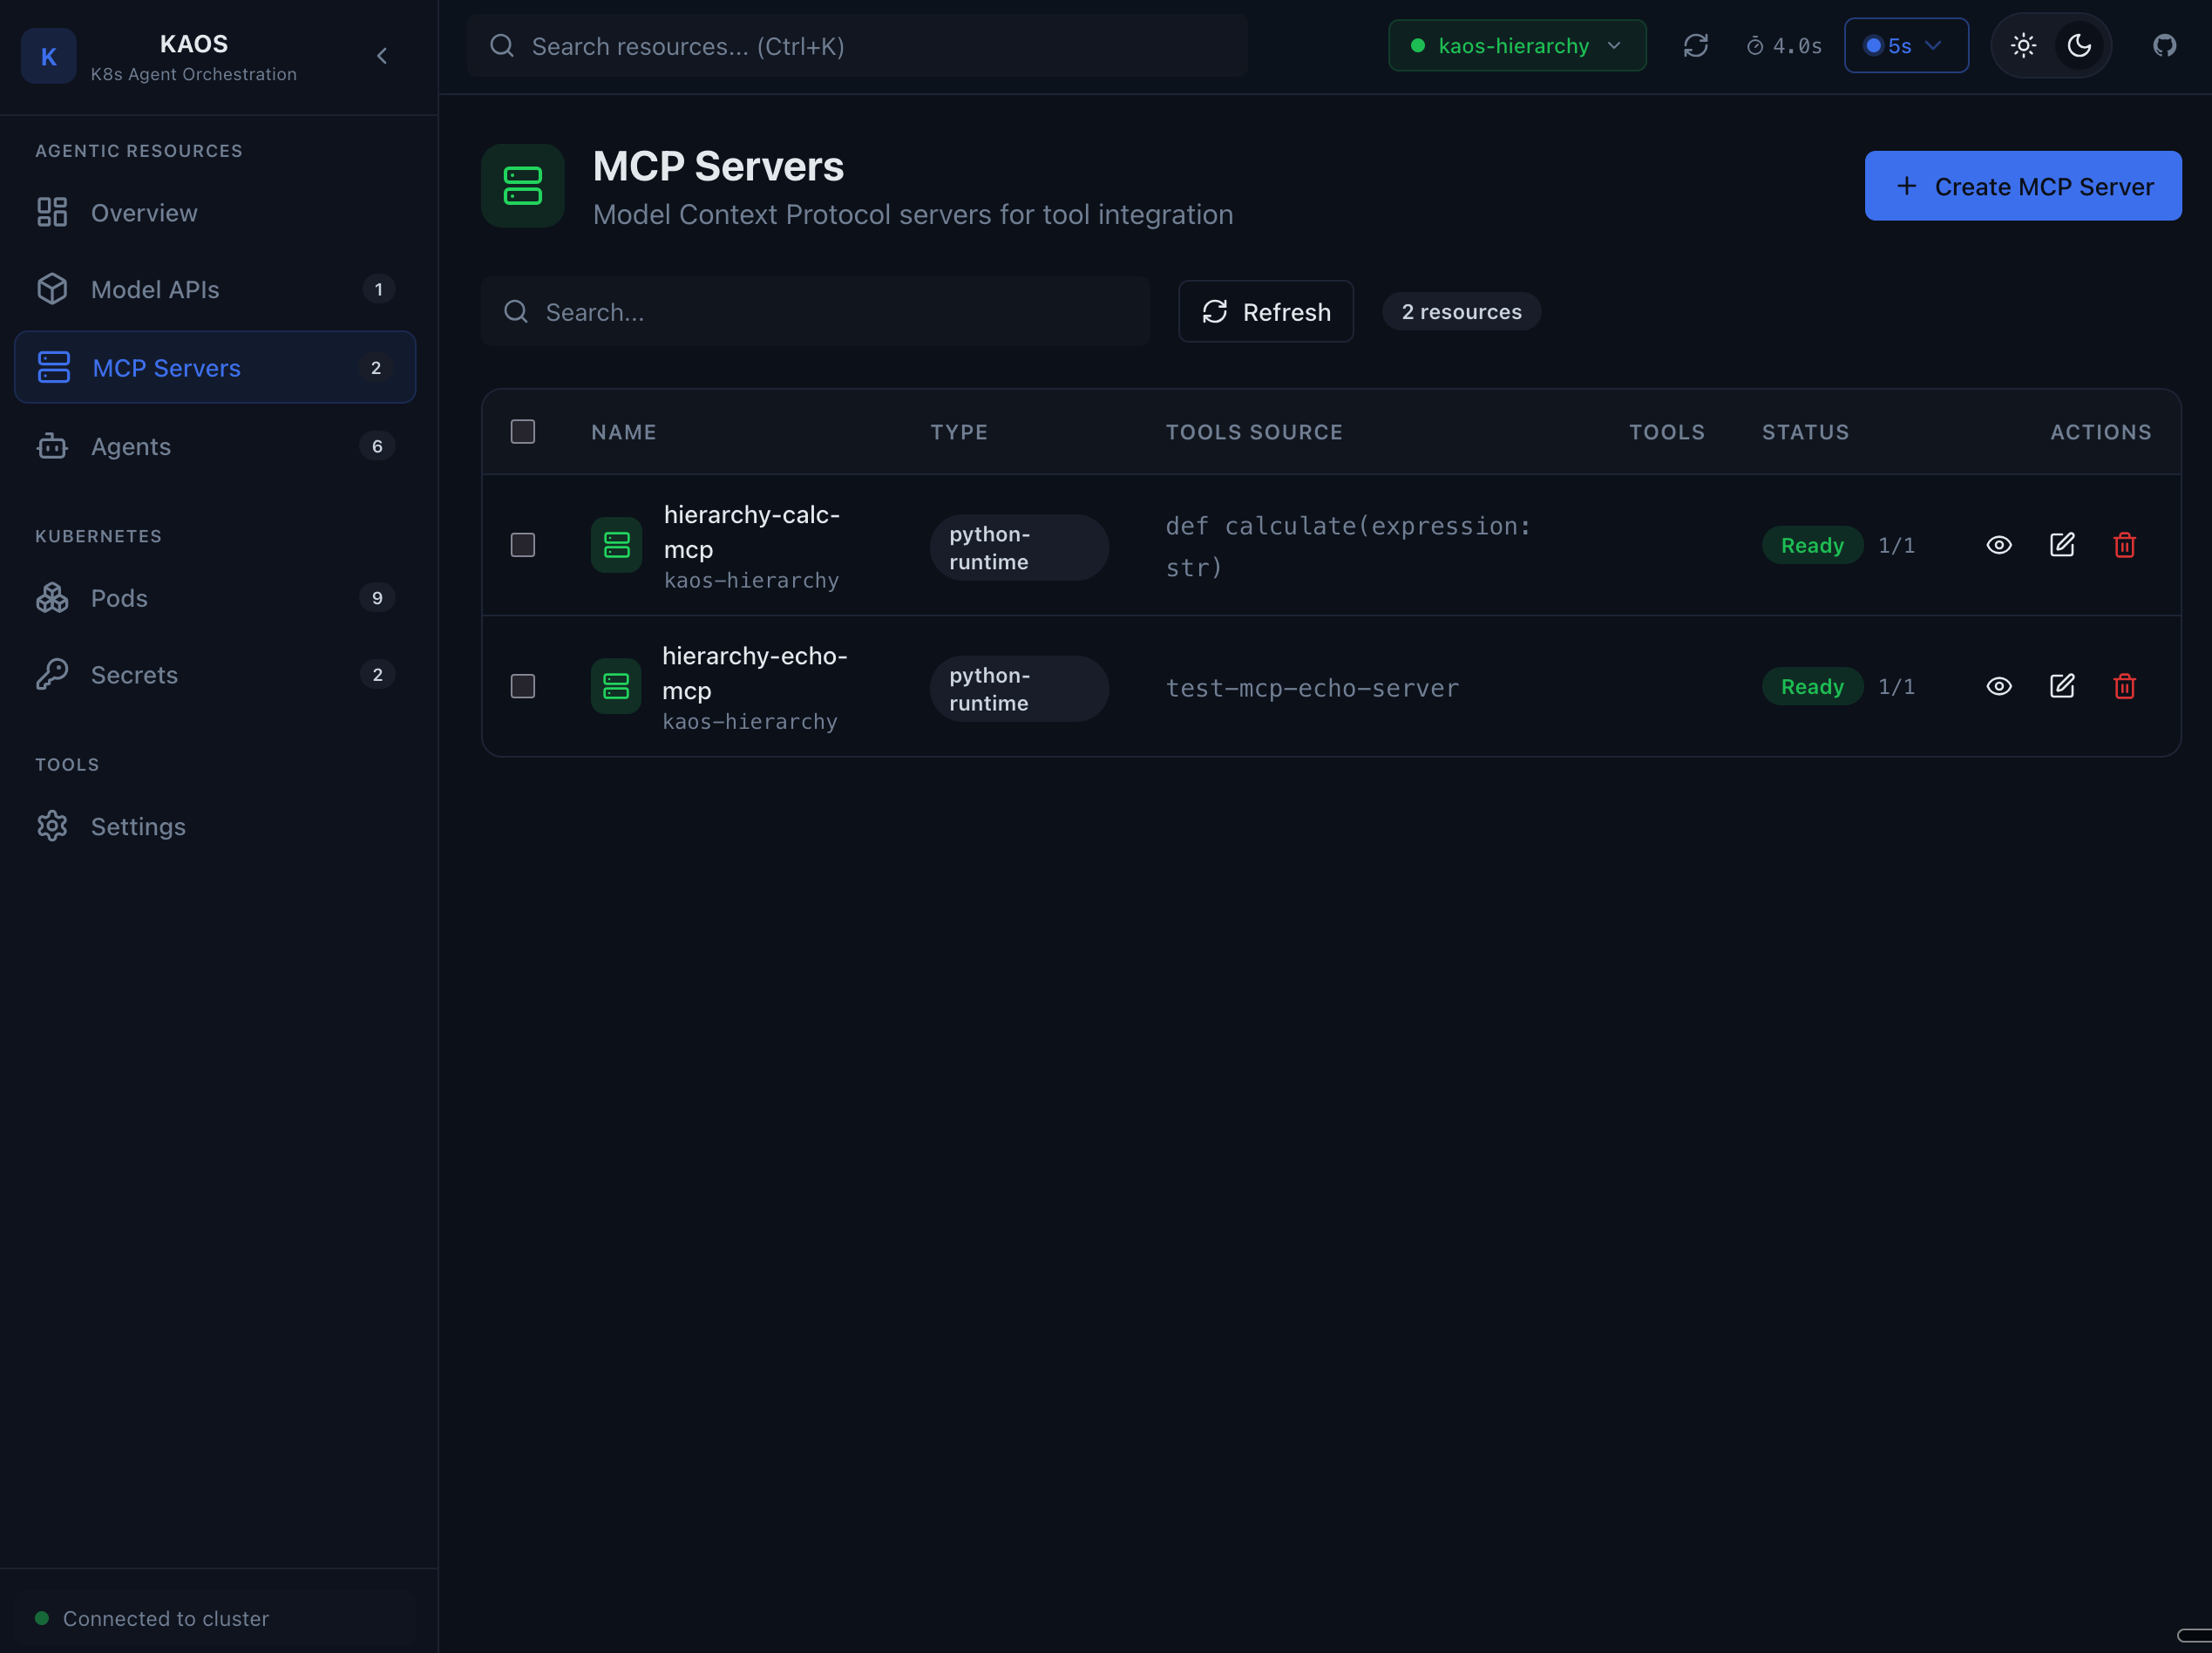Open the kaos-hierarchy namespace dropdown

(x=1516, y=45)
